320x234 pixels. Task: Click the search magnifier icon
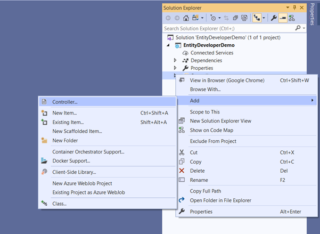[298, 28]
